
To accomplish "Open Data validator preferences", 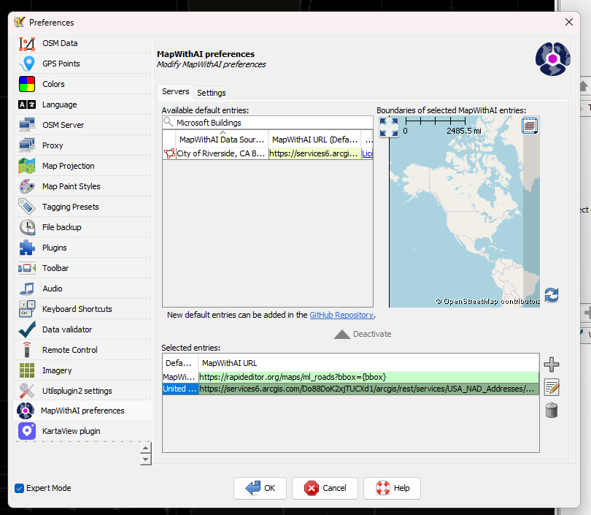I will click(82, 329).
